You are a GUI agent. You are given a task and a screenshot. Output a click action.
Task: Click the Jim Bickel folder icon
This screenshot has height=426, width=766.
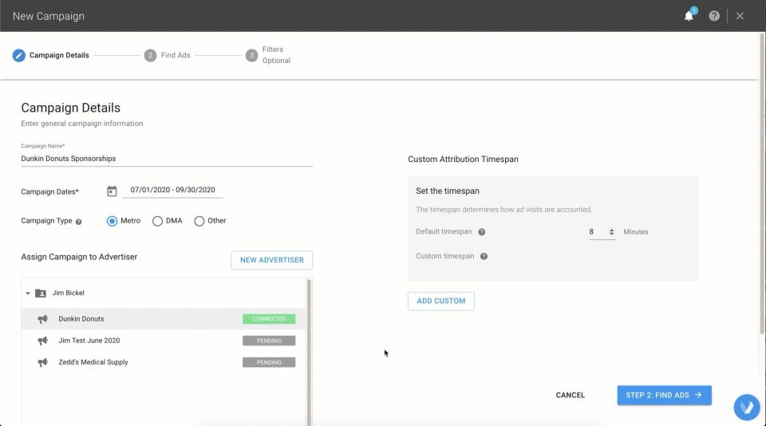pyautogui.click(x=41, y=293)
